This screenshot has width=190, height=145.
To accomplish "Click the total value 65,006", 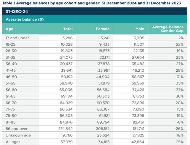I will tap(66, 90).
